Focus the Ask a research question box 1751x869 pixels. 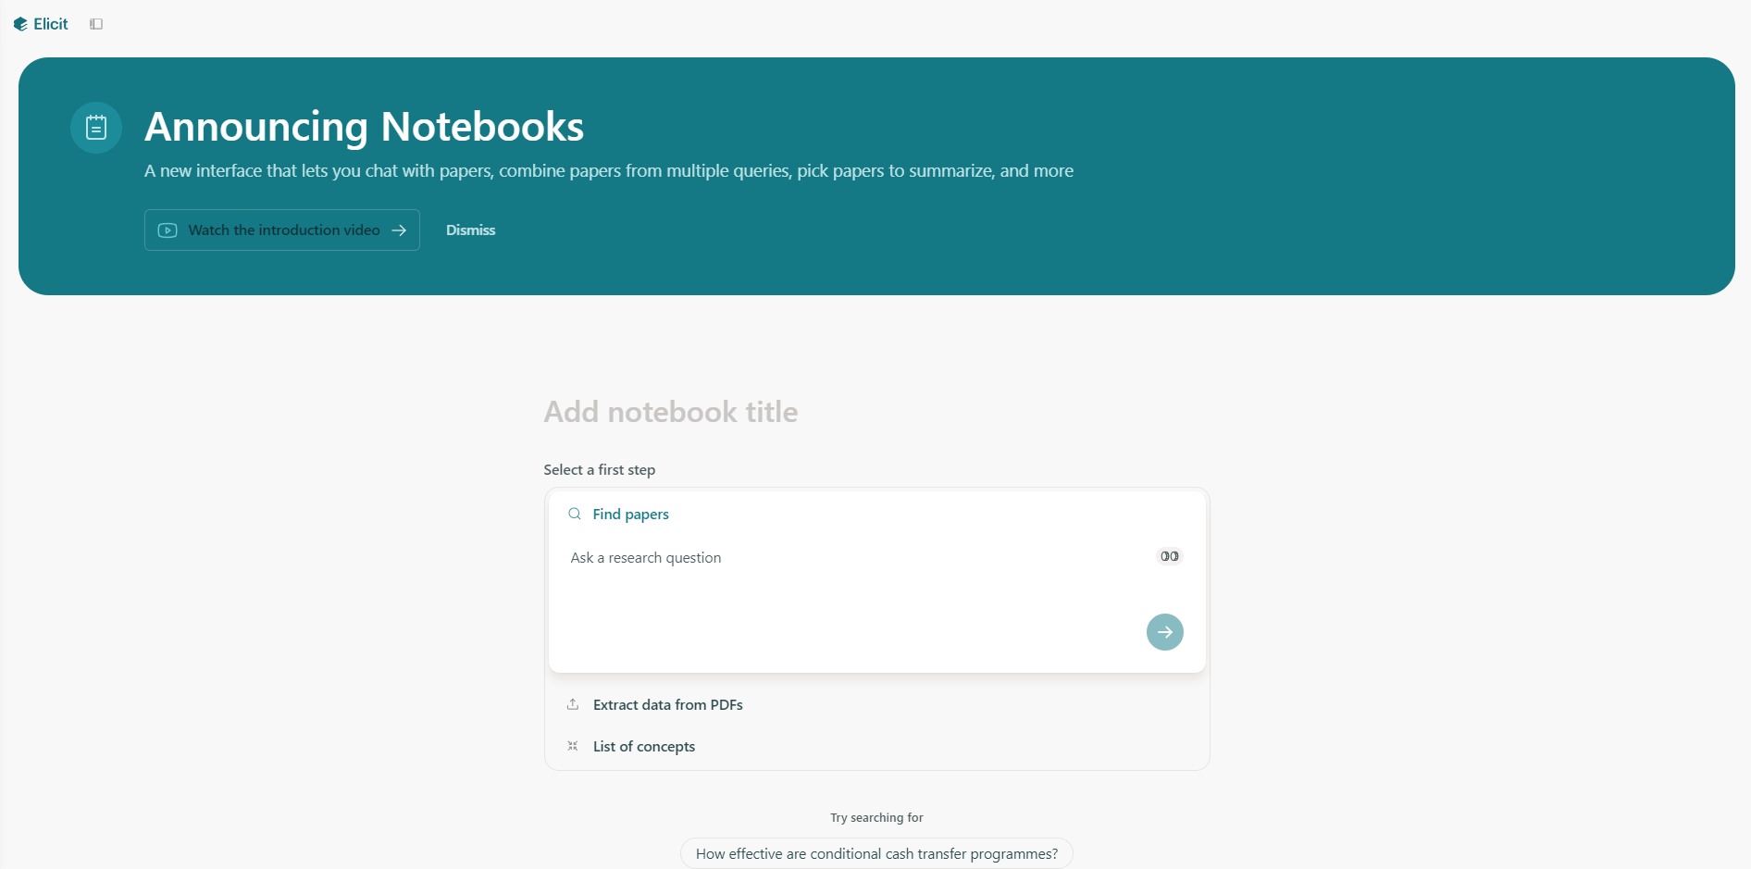coord(851,558)
